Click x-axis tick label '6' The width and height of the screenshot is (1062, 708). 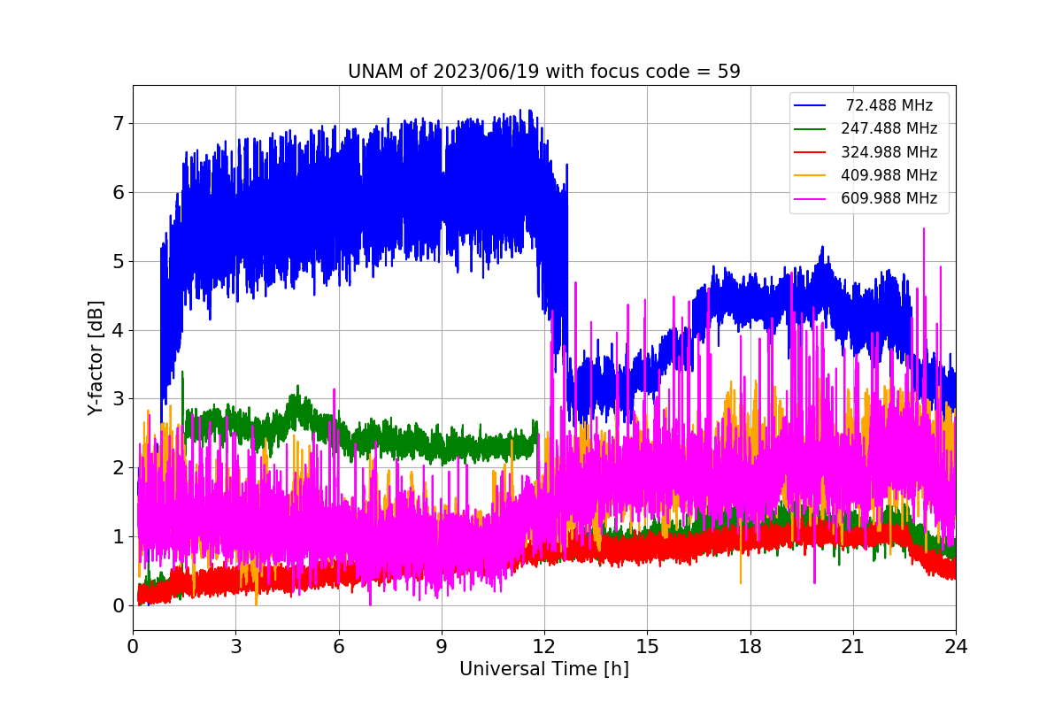339,646
